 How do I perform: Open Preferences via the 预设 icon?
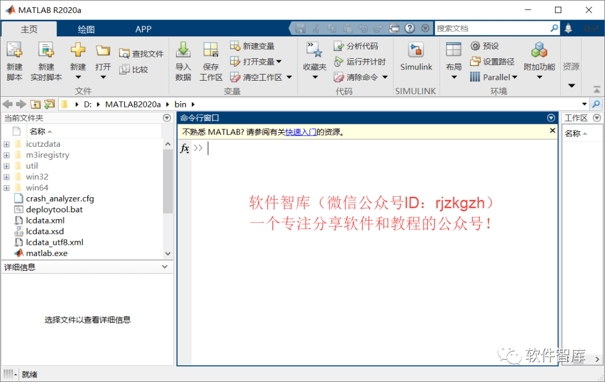(x=488, y=45)
